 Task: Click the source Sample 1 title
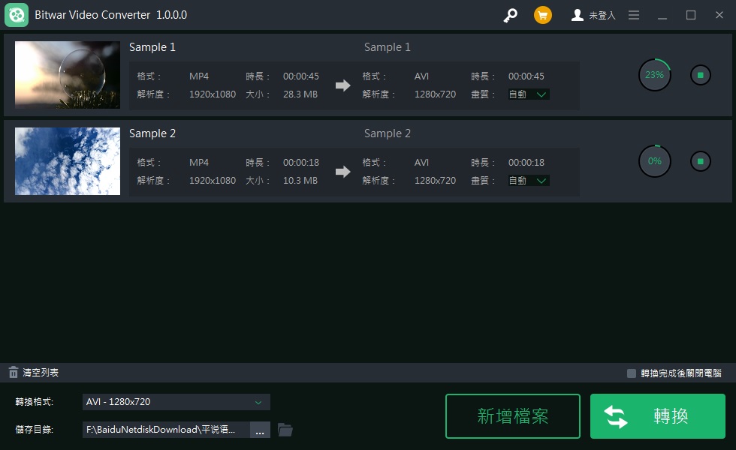(x=152, y=47)
